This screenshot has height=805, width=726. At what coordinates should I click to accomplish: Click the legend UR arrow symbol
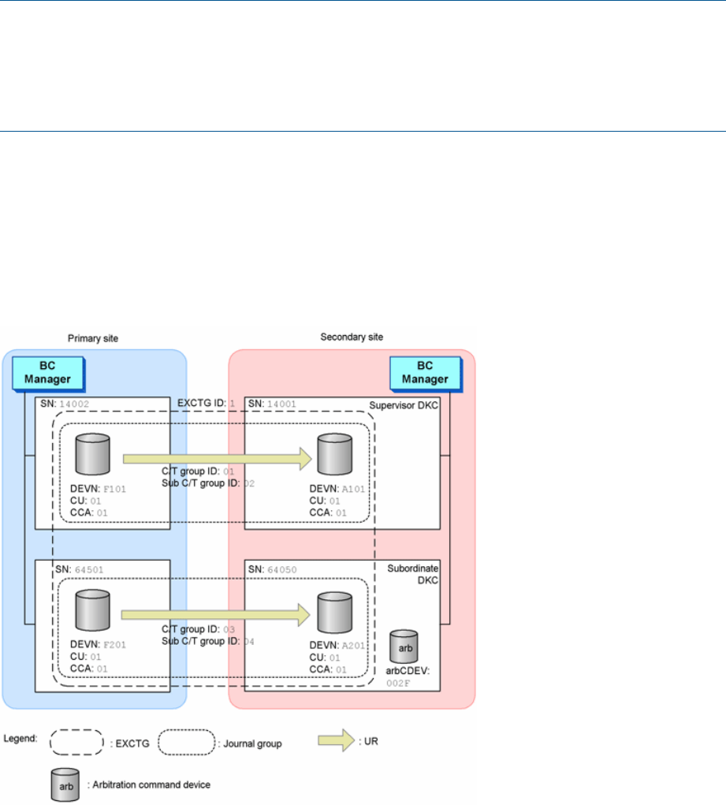(337, 740)
